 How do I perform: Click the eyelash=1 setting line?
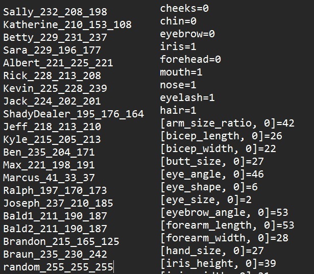click(x=187, y=97)
